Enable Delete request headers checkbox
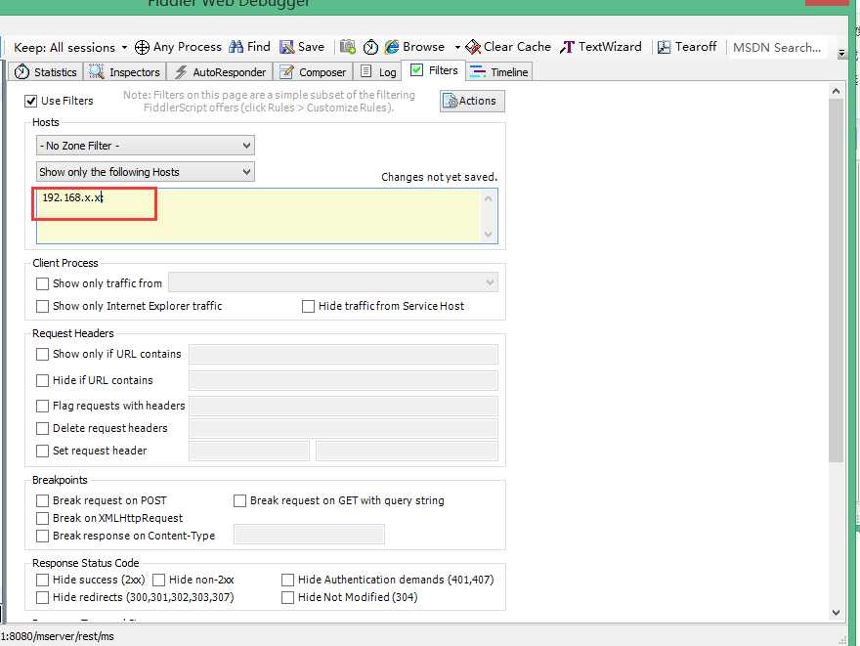The image size is (860, 646). pyautogui.click(x=42, y=428)
